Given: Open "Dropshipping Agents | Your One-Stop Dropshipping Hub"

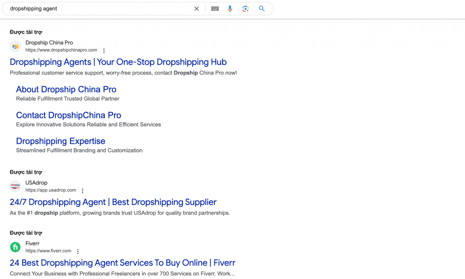Looking at the screenshot, I should [x=118, y=62].
